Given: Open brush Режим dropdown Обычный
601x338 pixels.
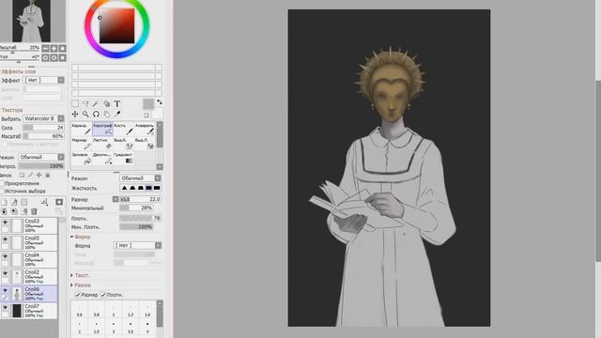Looking at the screenshot, I should click(140, 178).
